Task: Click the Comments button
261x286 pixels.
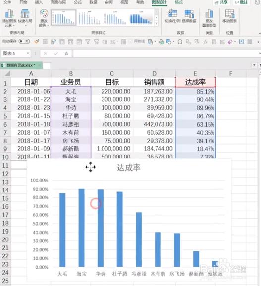Action: [242, 2]
